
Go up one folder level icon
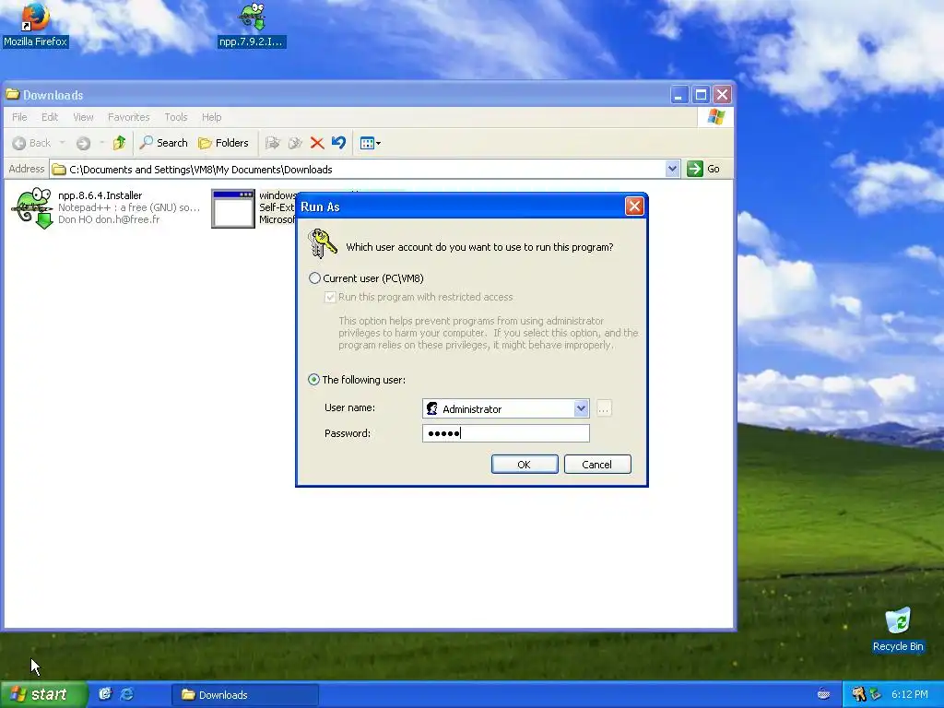point(120,143)
